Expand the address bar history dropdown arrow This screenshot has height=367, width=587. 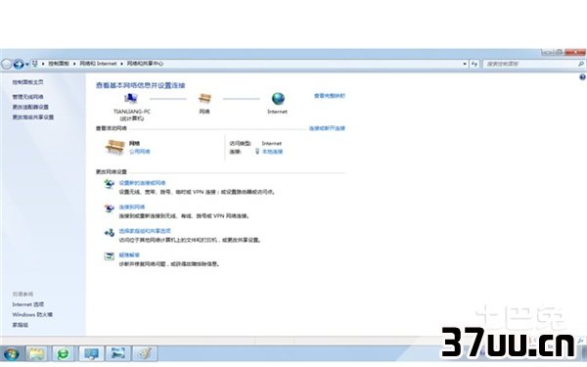pos(465,64)
